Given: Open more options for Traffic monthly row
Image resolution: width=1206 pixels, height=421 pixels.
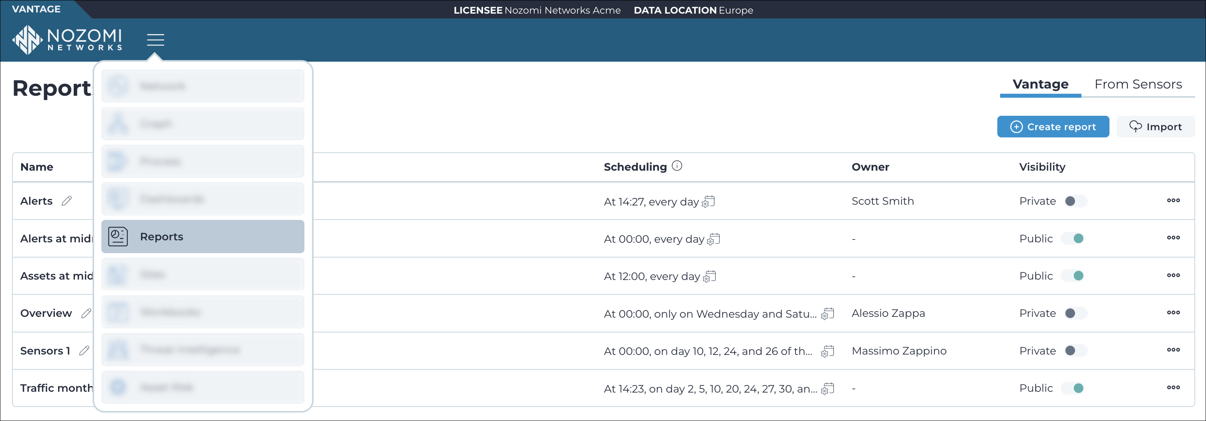Looking at the screenshot, I should click(1173, 388).
